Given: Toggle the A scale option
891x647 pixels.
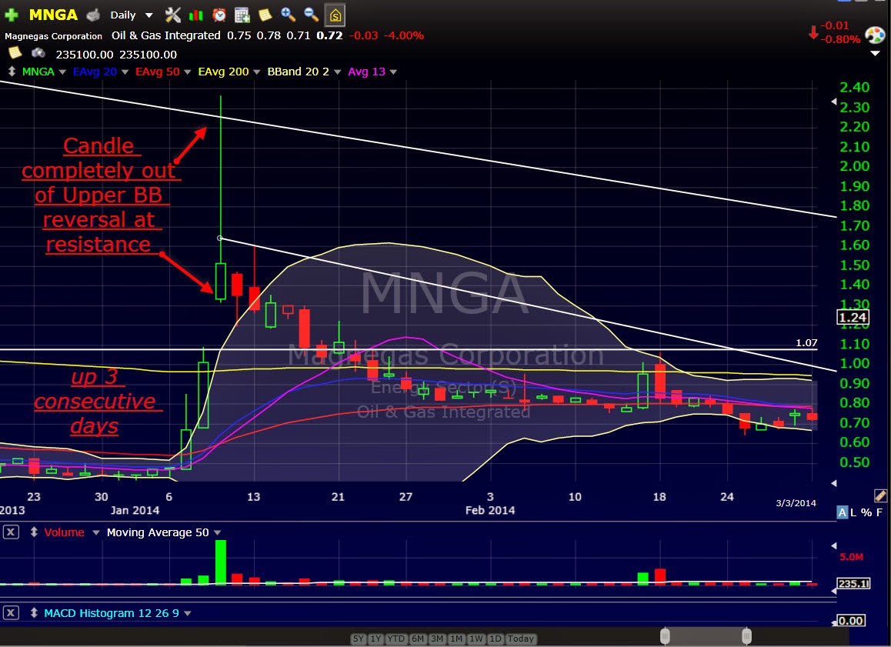Looking at the screenshot, I should [x=842, y=512].
